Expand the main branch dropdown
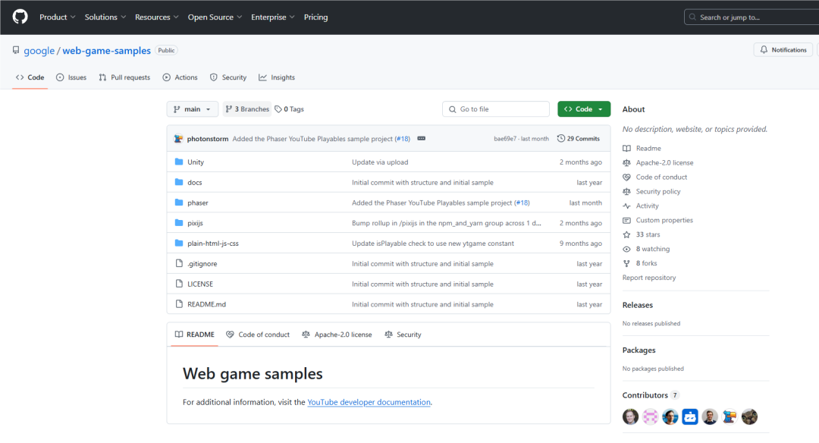The image size is (819, 443). click(192, 109)
